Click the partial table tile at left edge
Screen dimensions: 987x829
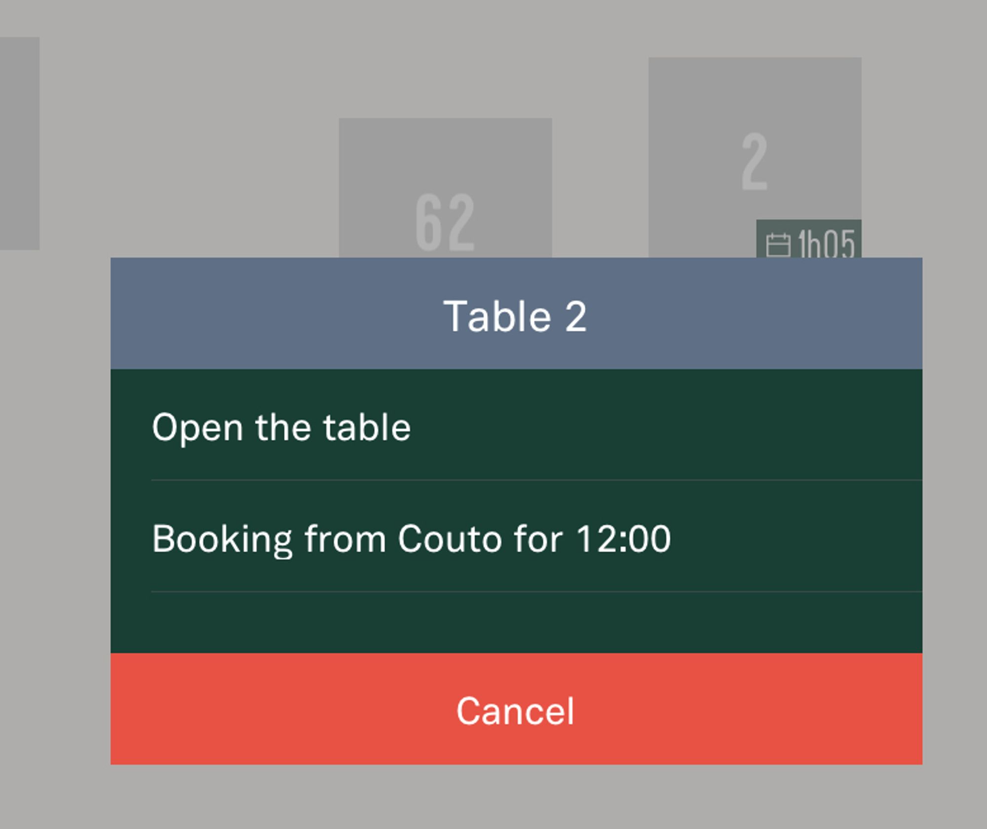pyautogui.click(x=19, y=143)
